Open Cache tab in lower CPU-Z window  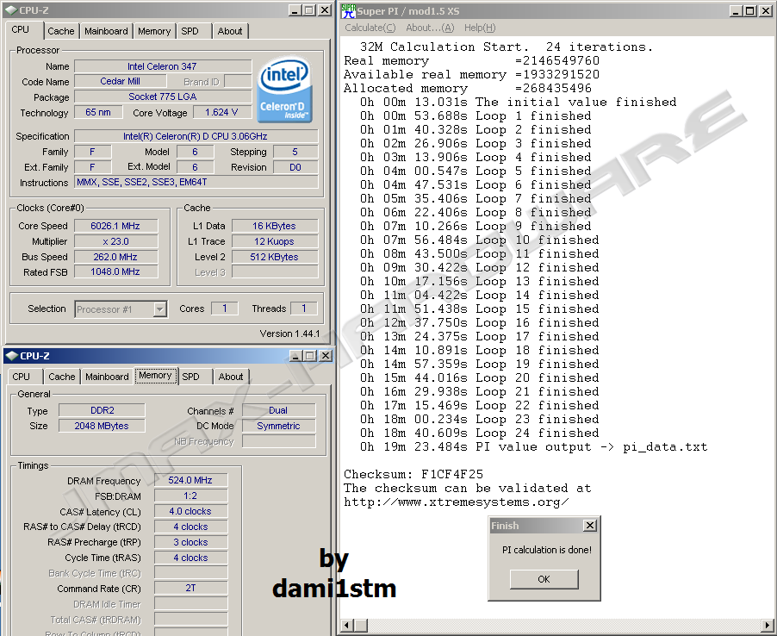coord(62,377)
